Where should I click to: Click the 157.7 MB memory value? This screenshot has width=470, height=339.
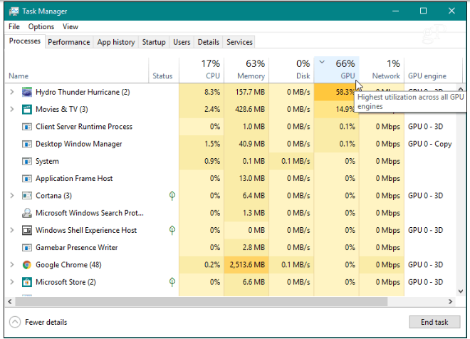[250, 92]
